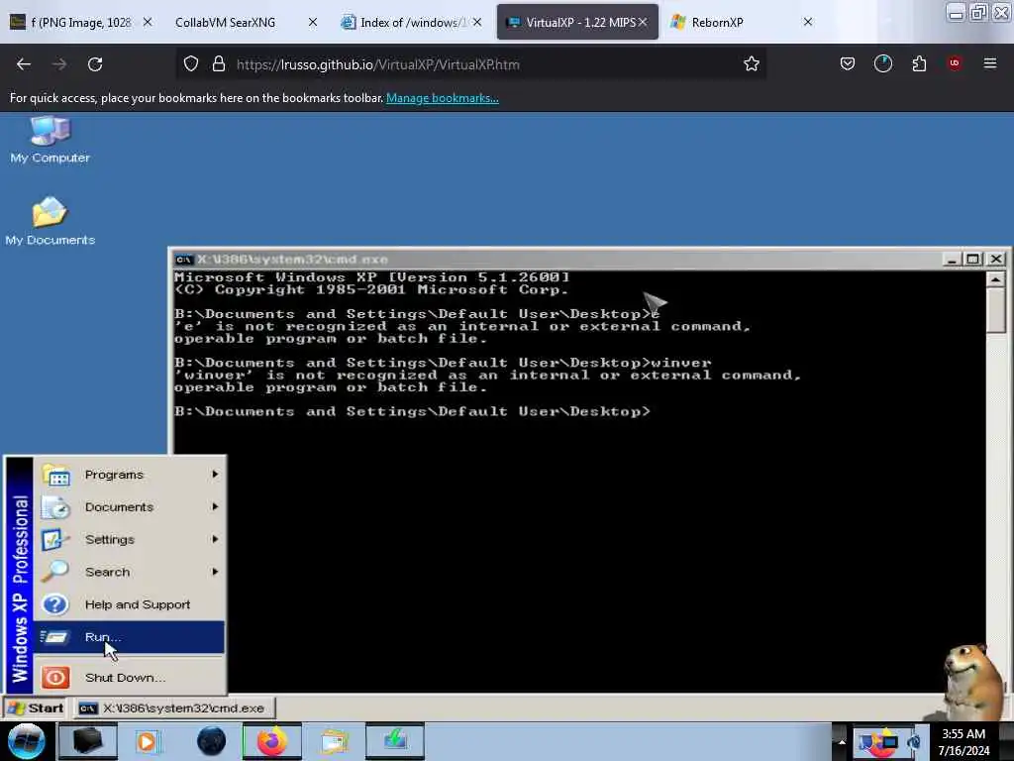Open Programs in the Start menu
1014x761 pixels.
pyautogui.click(x=130, y=475)
